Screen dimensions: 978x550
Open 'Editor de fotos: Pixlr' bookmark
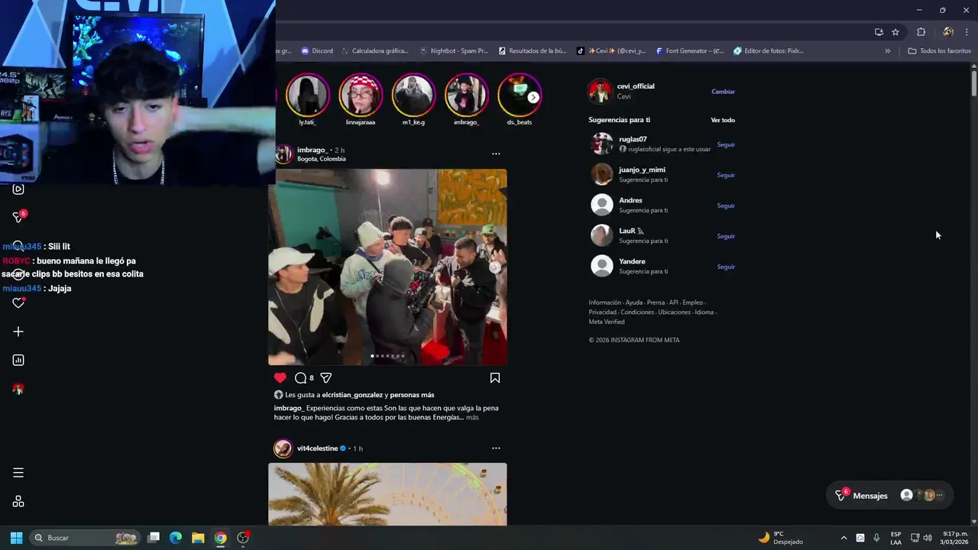click(x=769, y=51)
